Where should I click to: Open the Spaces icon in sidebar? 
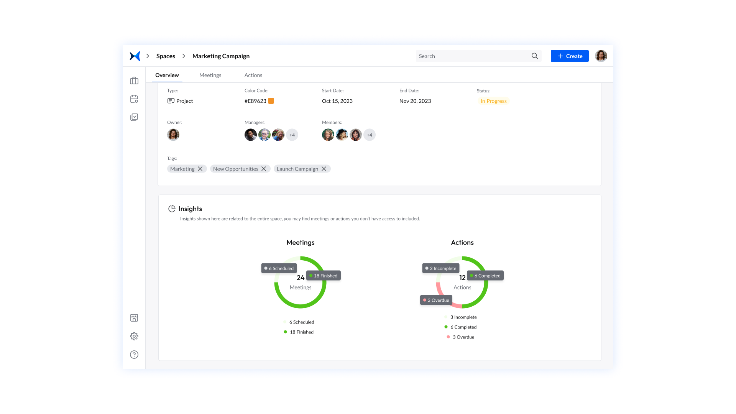click(134, 80)
